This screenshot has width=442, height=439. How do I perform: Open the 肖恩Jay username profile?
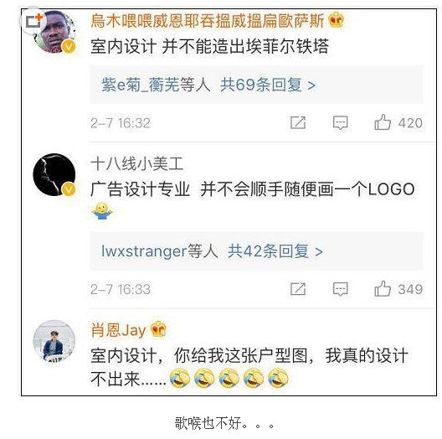(x=118, y=329)
